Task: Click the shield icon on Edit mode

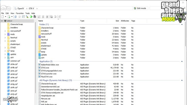Action: (135, 8)
